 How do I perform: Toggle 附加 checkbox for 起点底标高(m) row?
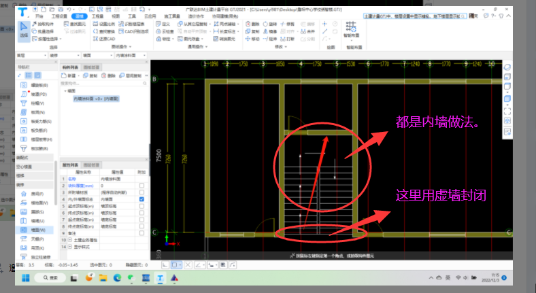[141, 220]
